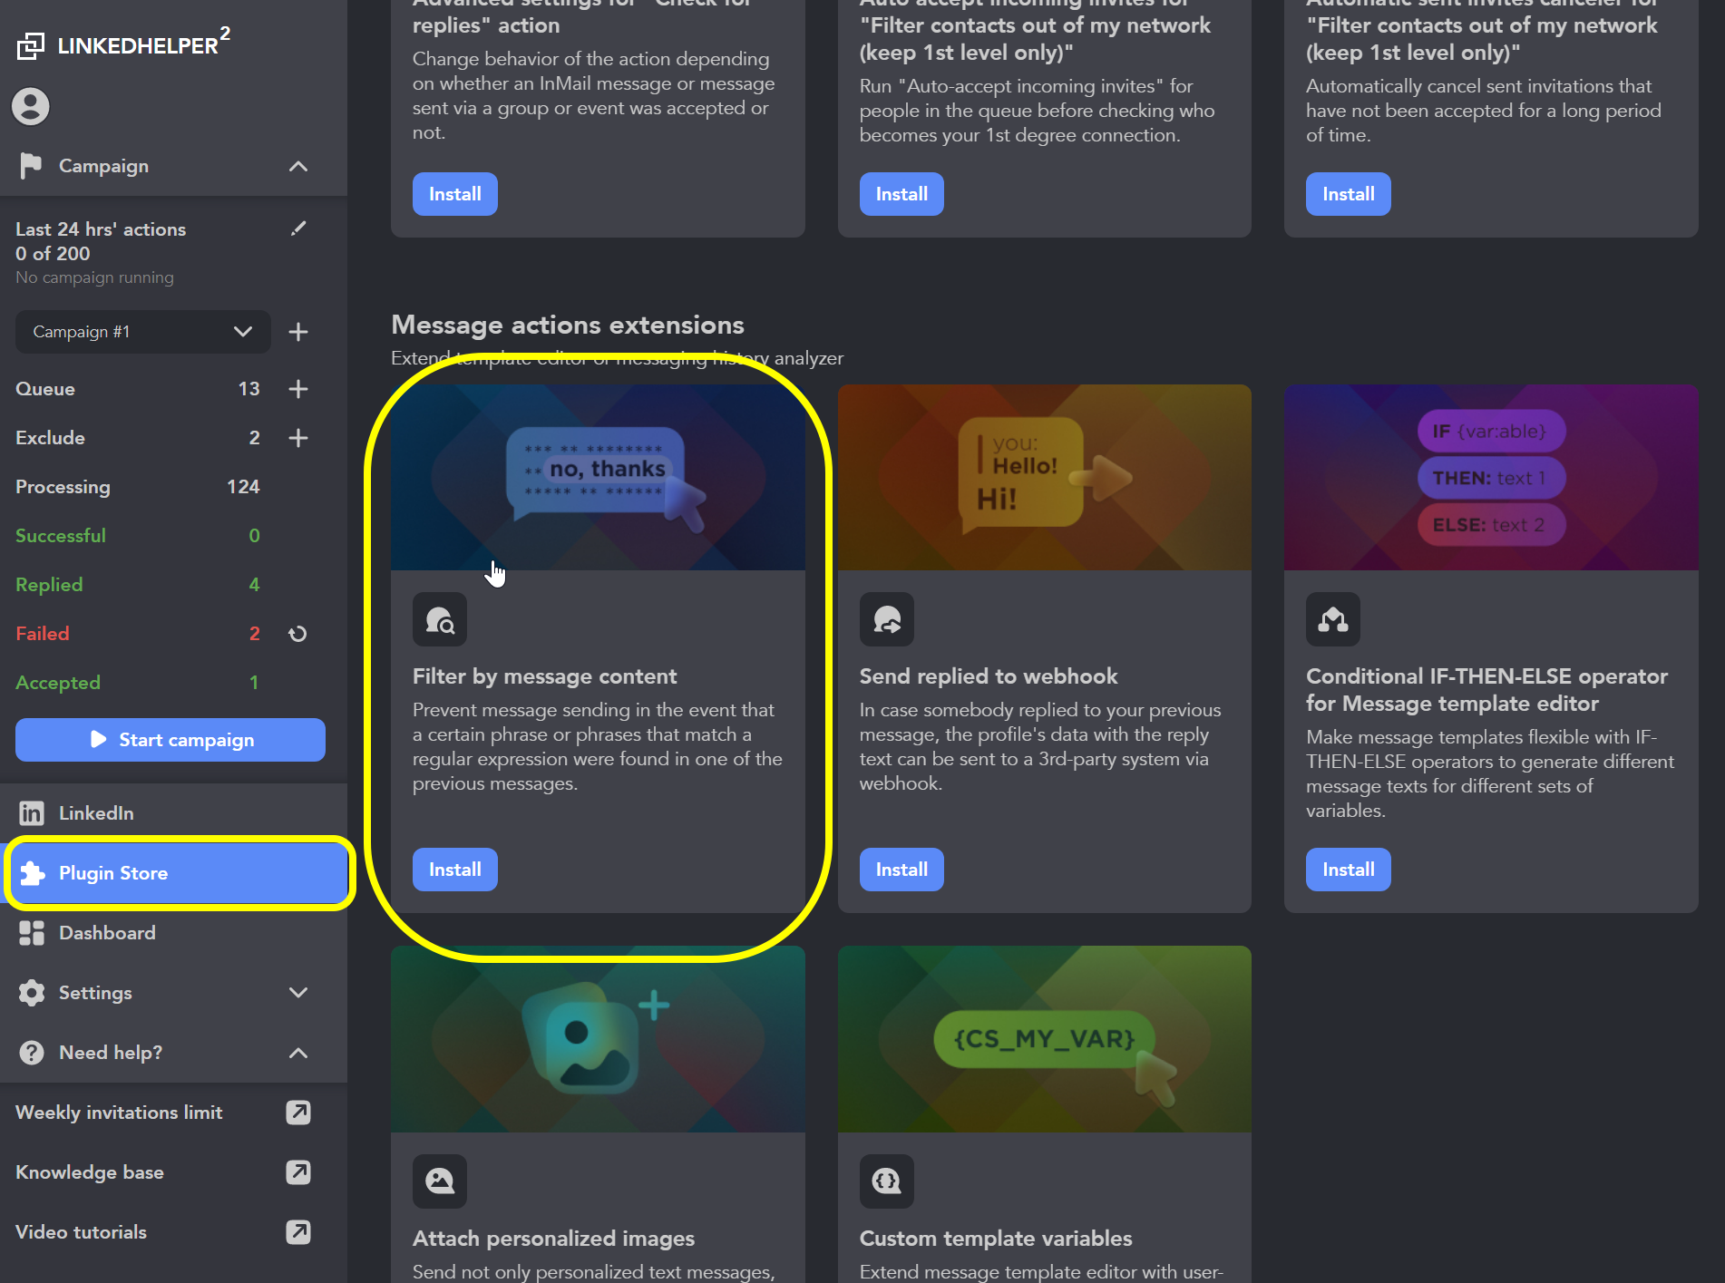This screenshot has height=1283, width=1725.
Task: Open the {CS_MY_VAR} banner thumbnail
Action: tap(1045, 1039)
